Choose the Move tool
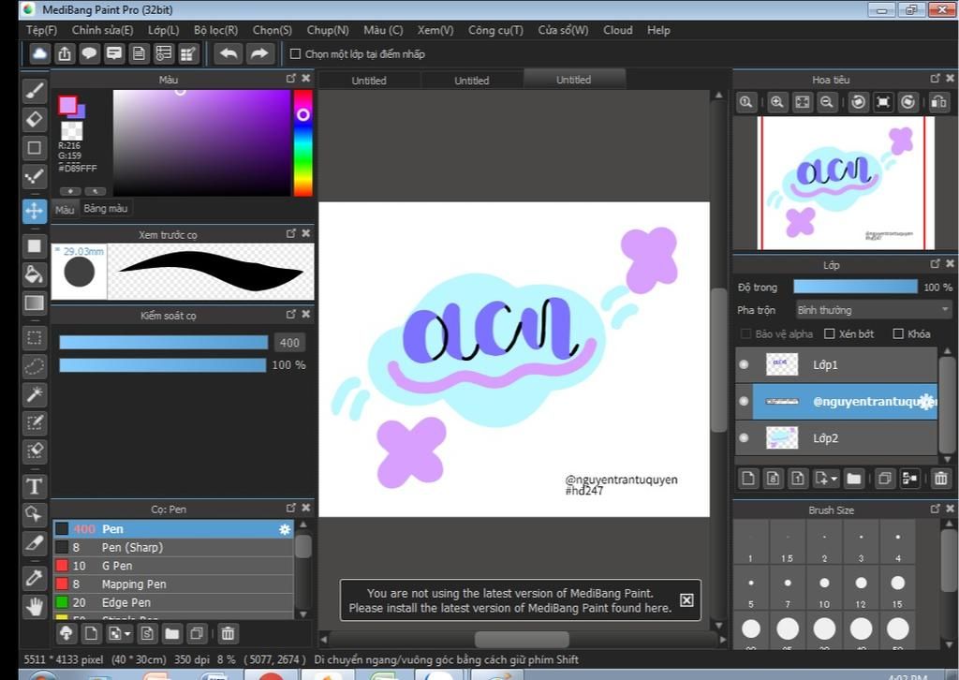 tap(35, 211)
